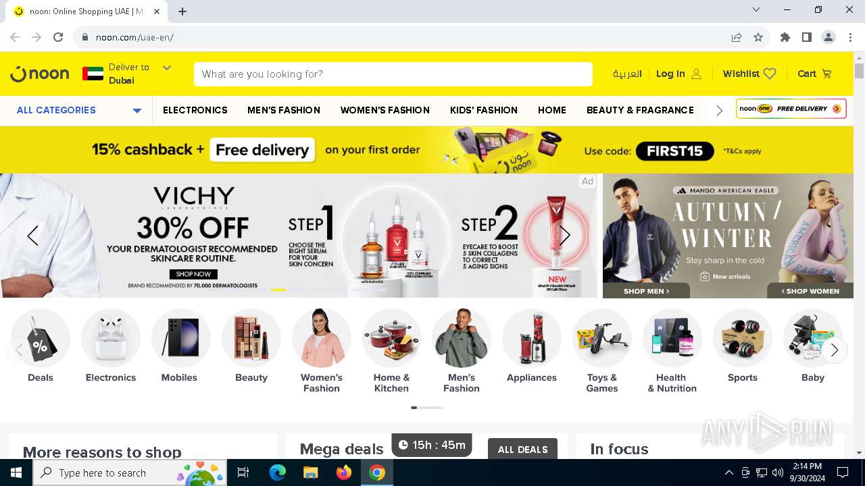
Task: Open the ELECTRONICS menu
Action: tap(195, 110)
